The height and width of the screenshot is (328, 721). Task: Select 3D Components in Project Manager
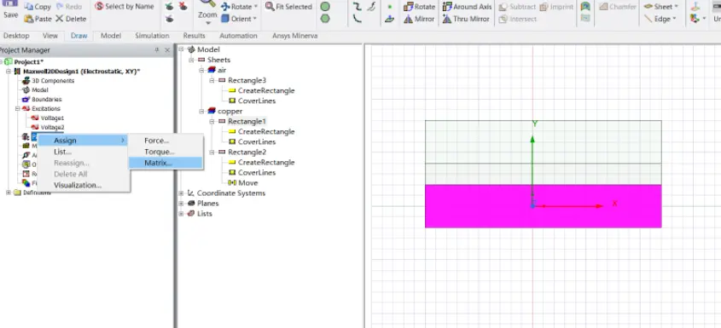pos(53,81)
